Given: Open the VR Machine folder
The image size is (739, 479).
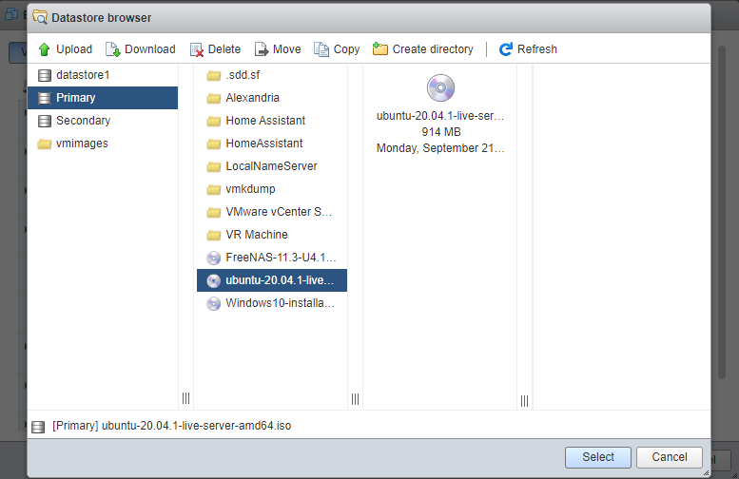Looking at the screenshot, I should point(272,235).
